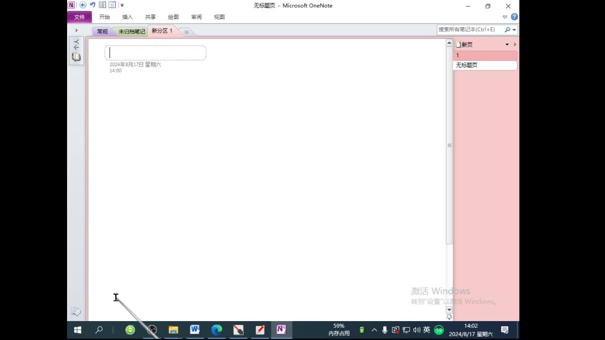605x340 pixels.
Task: Click the page date 2024年8月17日
Action: [x=135, y=65]
